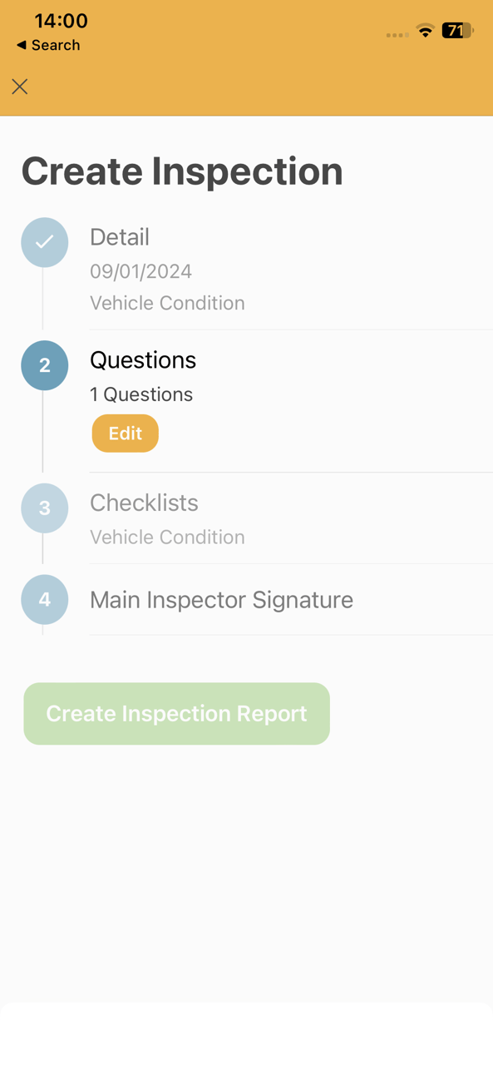The width and height of the screenshot is (493, 1070).
Task: Click the step 3 Checklists circle icon
Action: [44, 508]
